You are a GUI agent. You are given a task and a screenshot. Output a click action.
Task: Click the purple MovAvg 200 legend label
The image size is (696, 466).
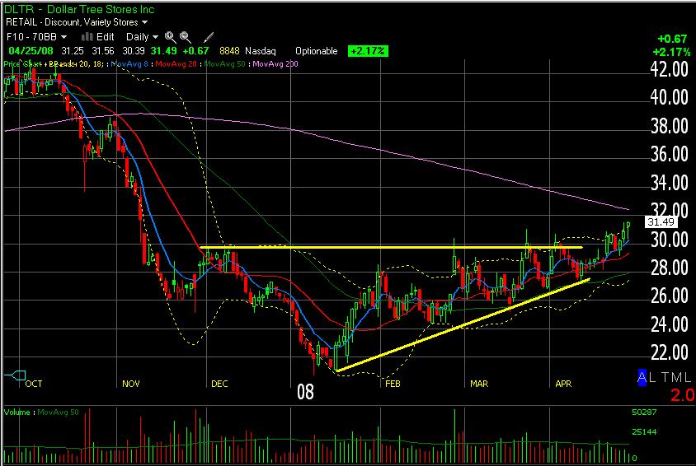click(275, 63)
